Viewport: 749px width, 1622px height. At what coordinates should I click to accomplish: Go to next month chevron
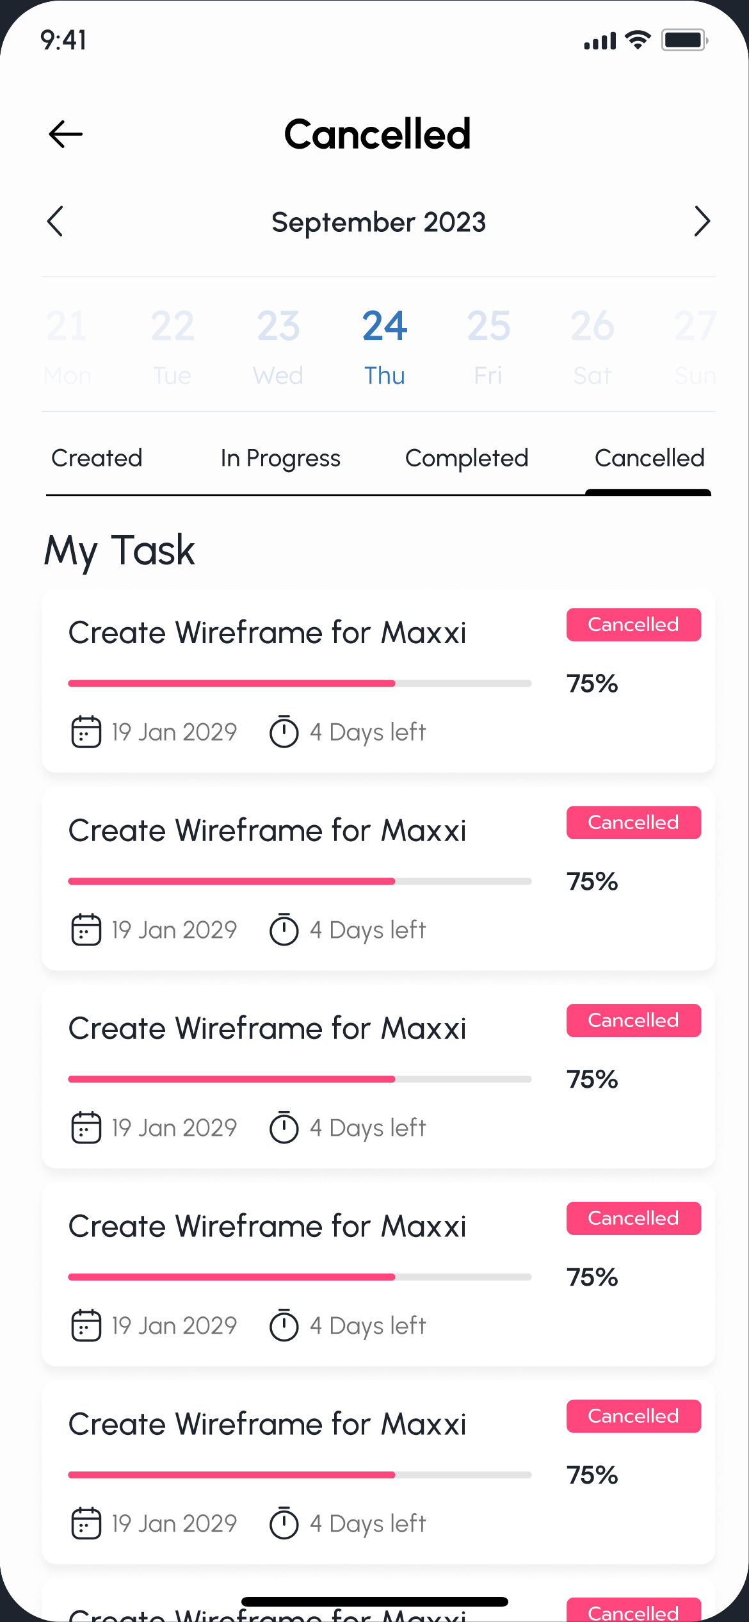click(702, 222)
